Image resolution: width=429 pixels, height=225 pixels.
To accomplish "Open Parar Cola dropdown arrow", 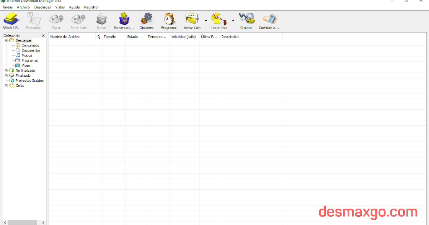I will pos(233,21).
